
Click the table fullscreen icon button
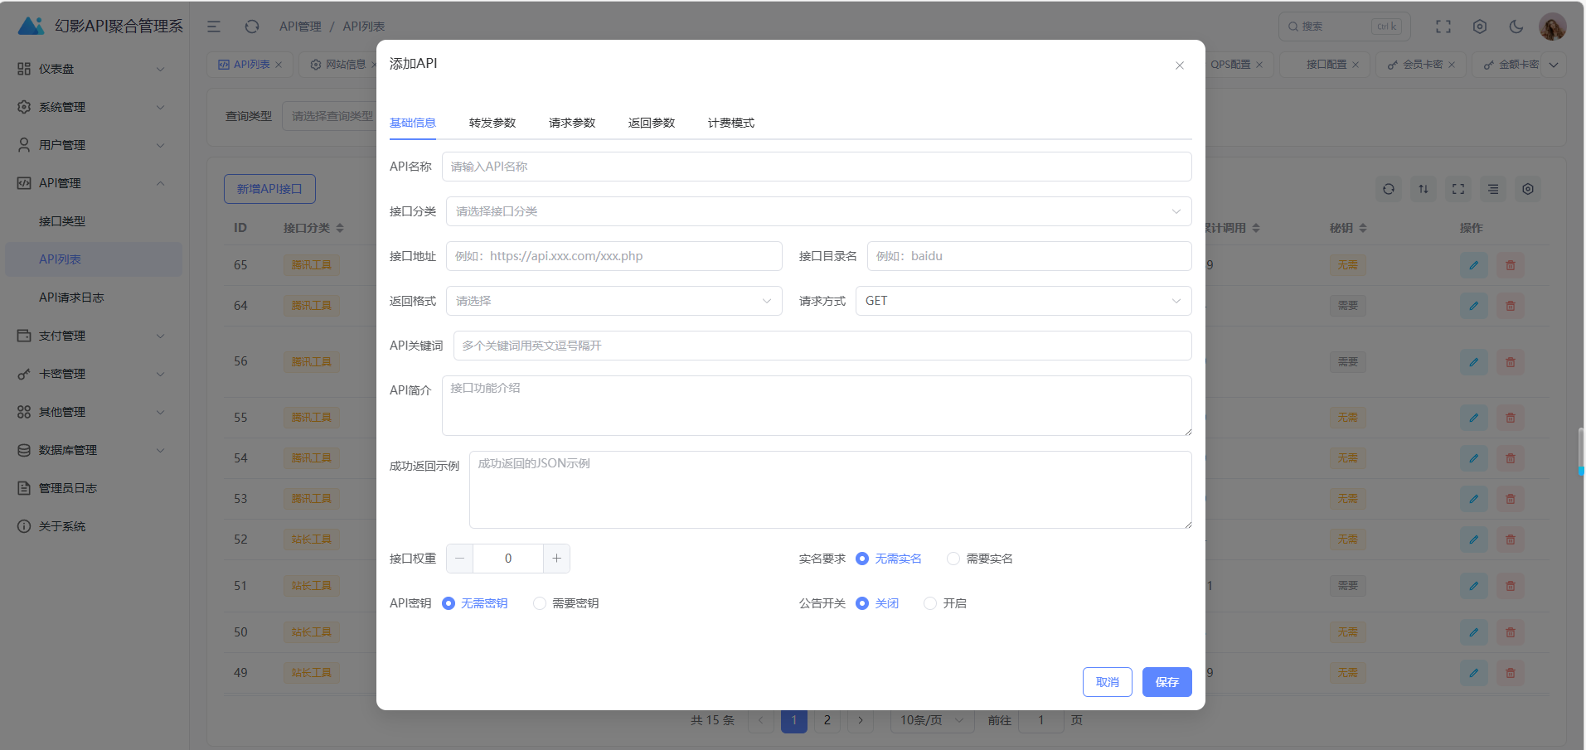click(x=1458, y=189)
